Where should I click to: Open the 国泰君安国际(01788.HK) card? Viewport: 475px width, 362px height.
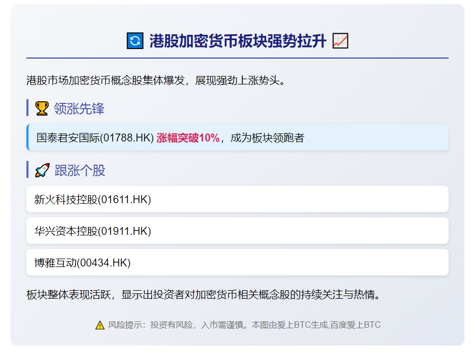237,137
